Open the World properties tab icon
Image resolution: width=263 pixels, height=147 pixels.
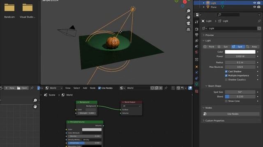click(x=196, y=52)
